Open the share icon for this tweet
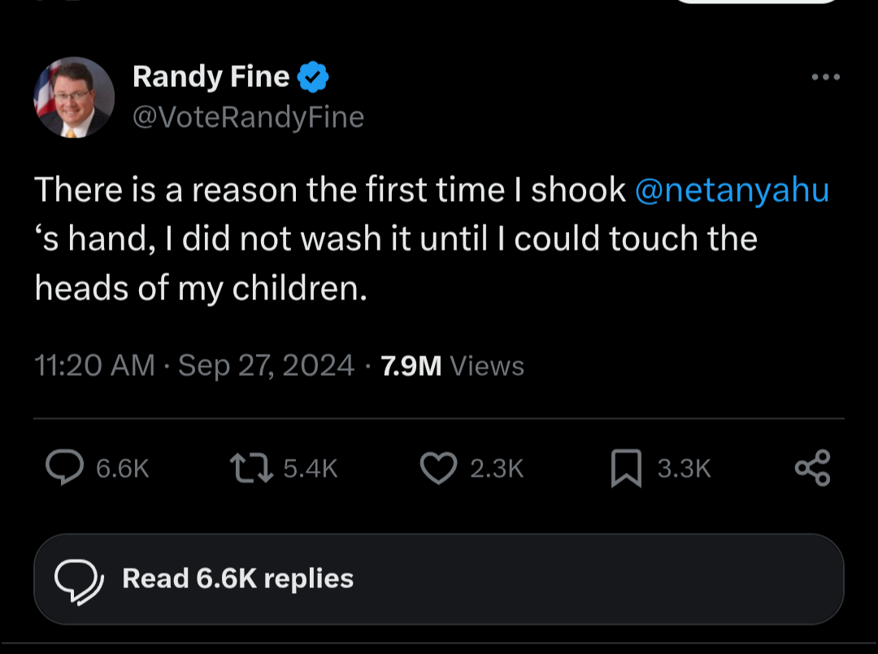878x654 pixels. tap(812, 468)
